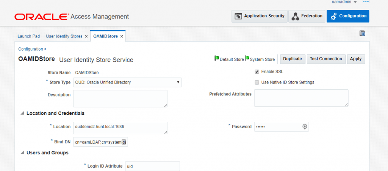The image size is (388, 171).
Task: Switch to the User Identity Stores tab
Action: (x=64, y=36)
